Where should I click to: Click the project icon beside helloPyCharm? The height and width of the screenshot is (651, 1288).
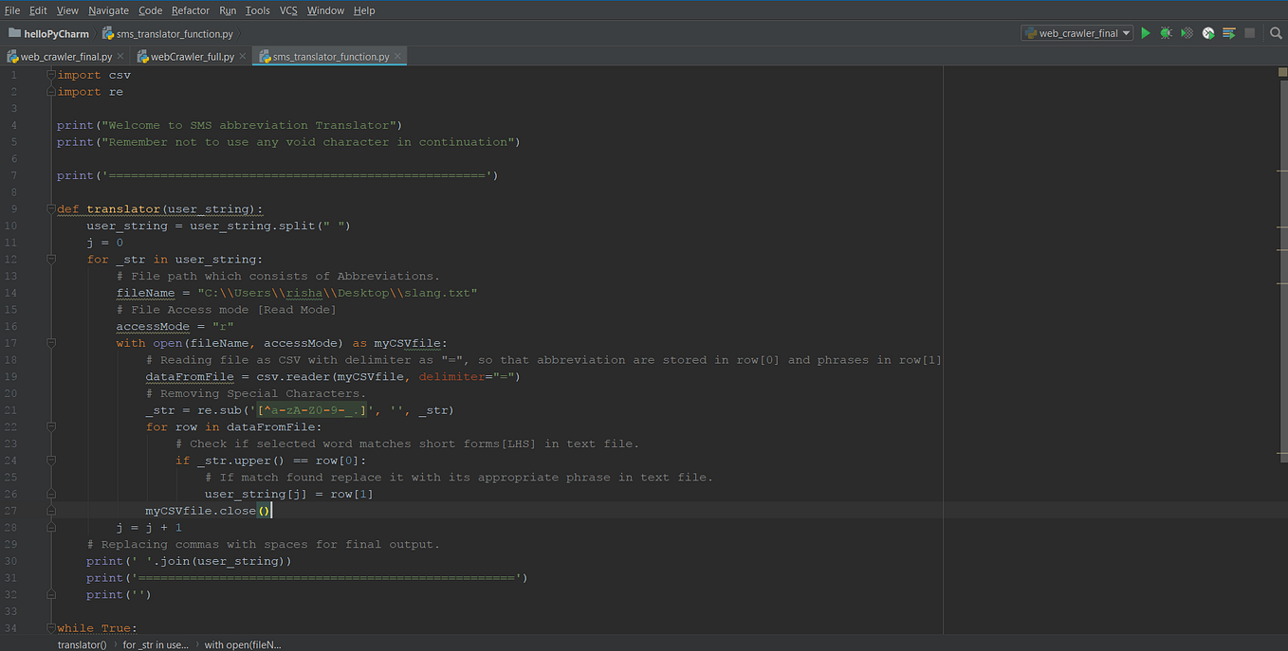pos(12,33)
